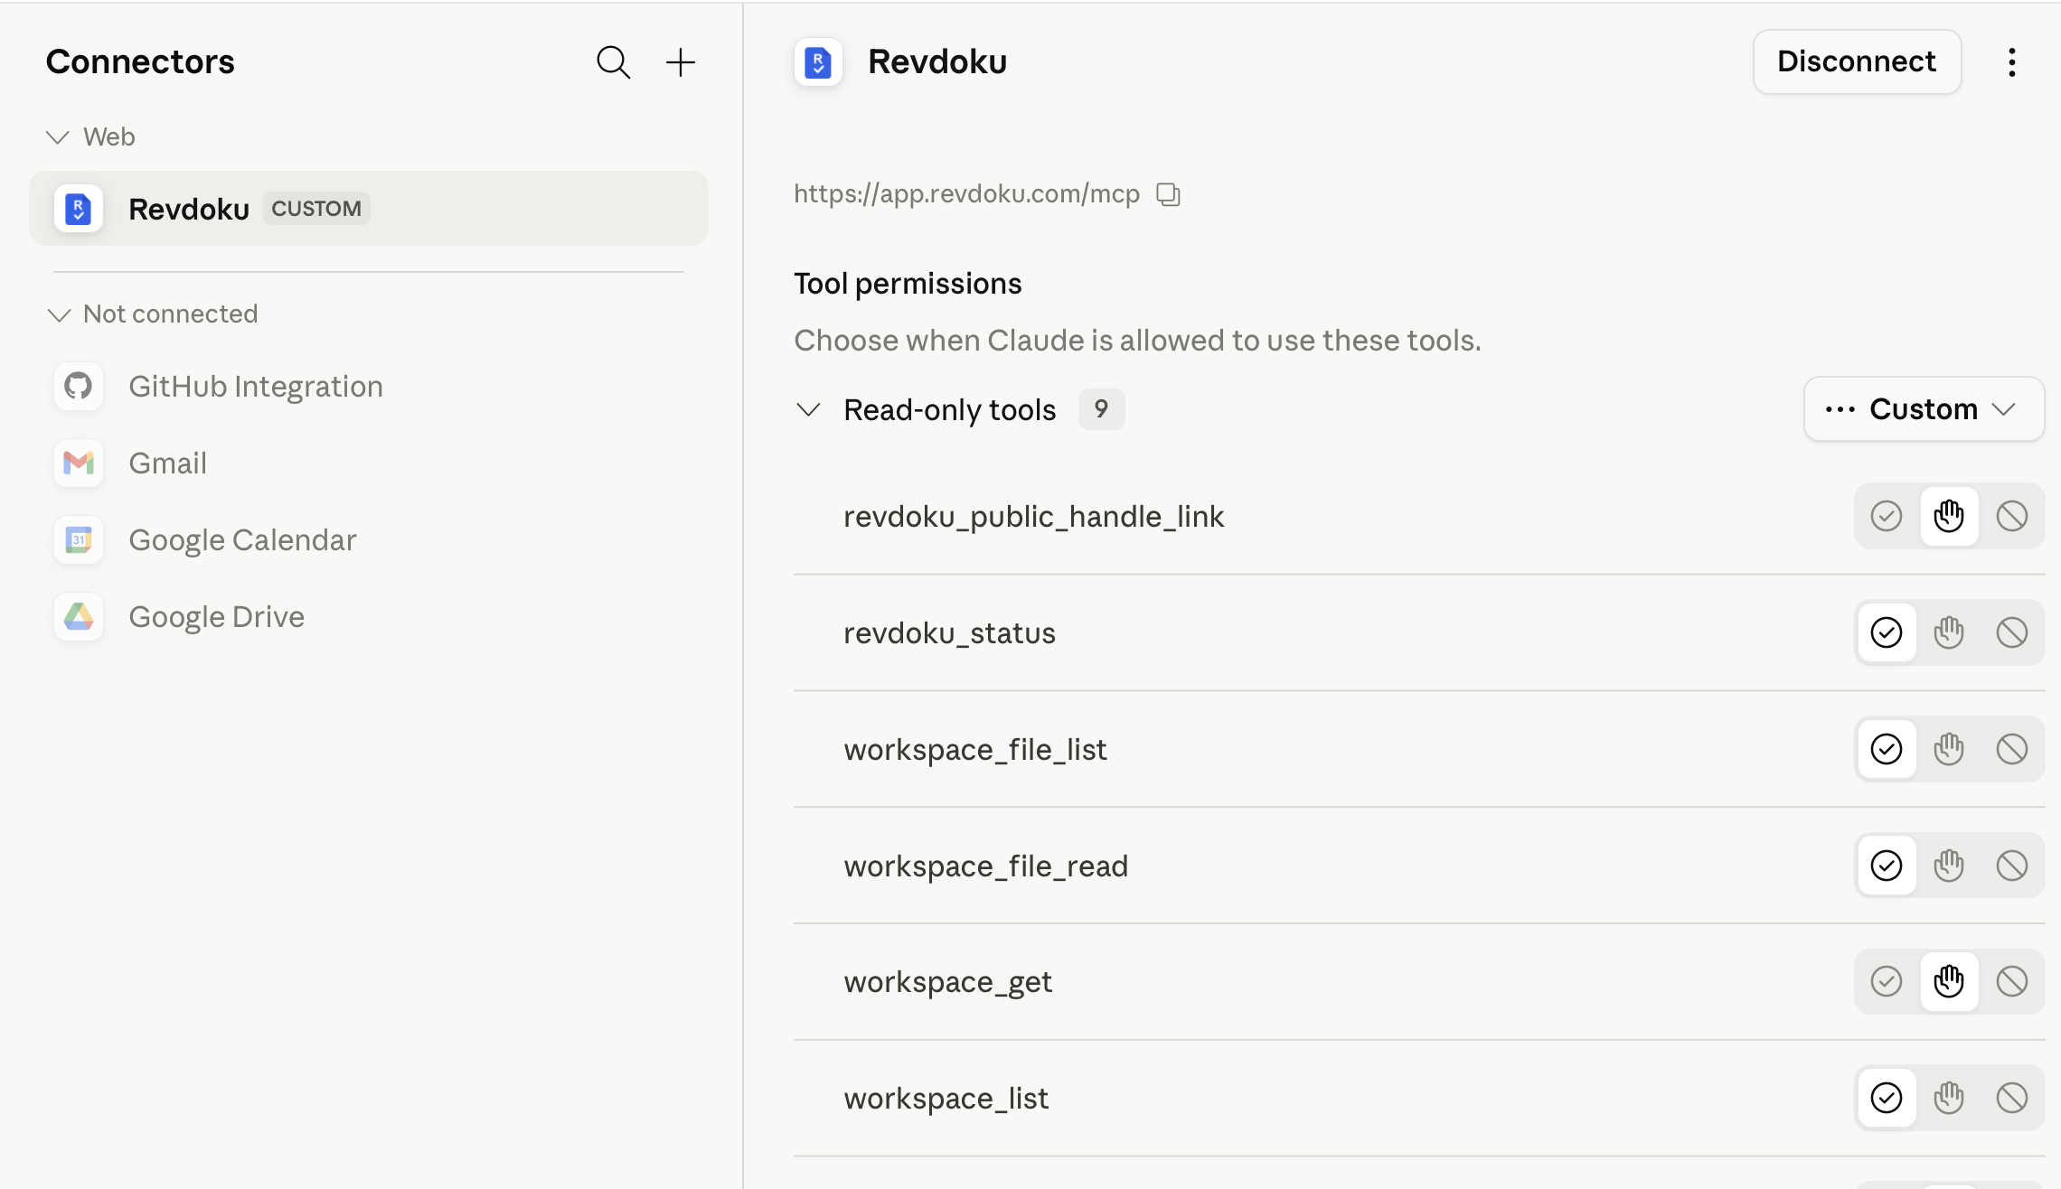Collapse the Web connectors group

click(58, 137)
